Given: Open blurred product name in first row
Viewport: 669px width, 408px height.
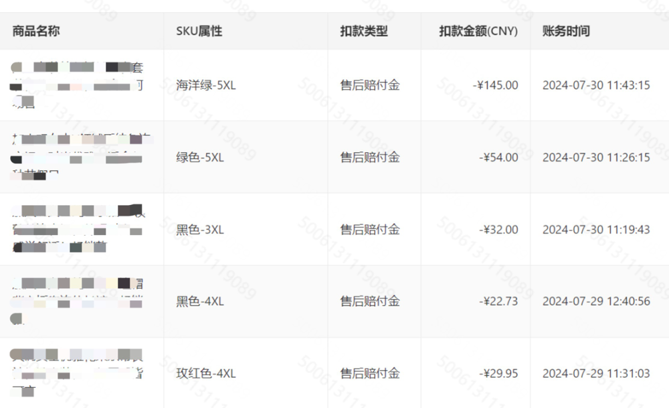Looking at the screenshot, I should click(x=77, y=84).
